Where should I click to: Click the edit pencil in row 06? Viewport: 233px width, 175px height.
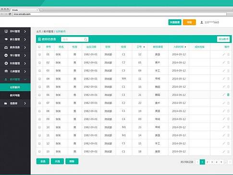[x=224, y=95]
